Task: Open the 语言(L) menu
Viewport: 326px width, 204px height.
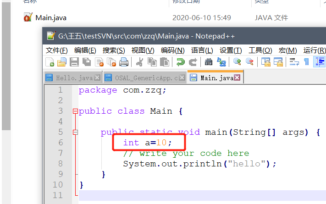Action: click(x=202, y=50)
